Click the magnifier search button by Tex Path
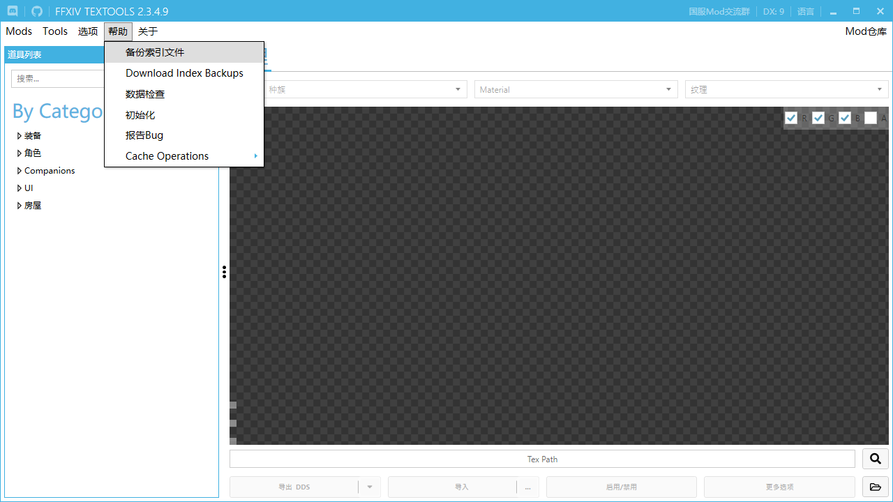Image resolution: width=893 pixels, height=502 pixels. point(876,459)
